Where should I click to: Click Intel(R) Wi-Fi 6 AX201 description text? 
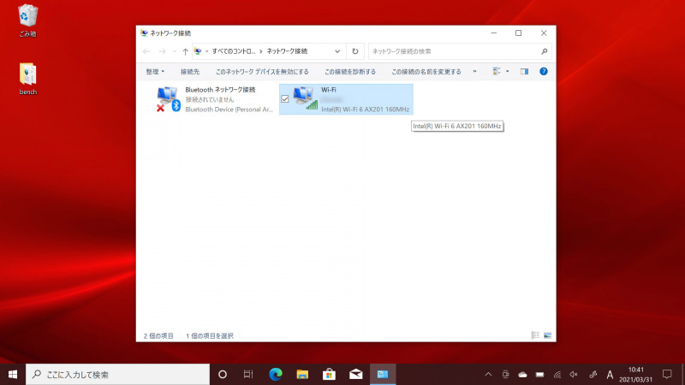pyautogui.click(x=366, y=110)
